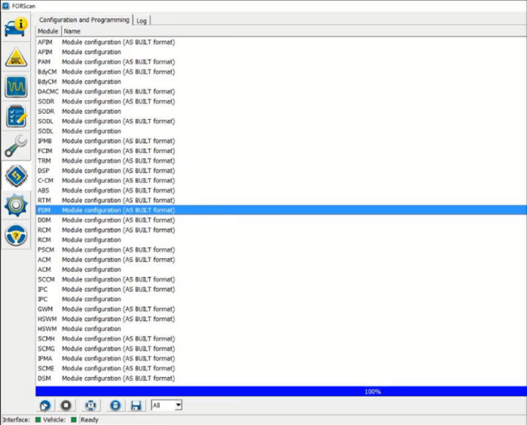This screenshot has height=425, width=527.
Task: Open the DTC trouble codes section
Action: [x=16, y=57]
